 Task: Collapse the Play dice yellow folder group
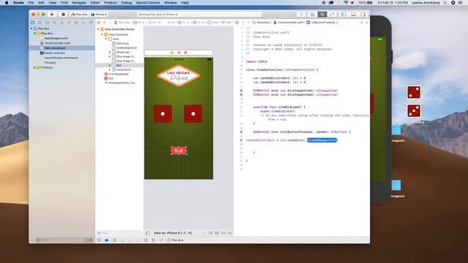(x=35, y=34)
